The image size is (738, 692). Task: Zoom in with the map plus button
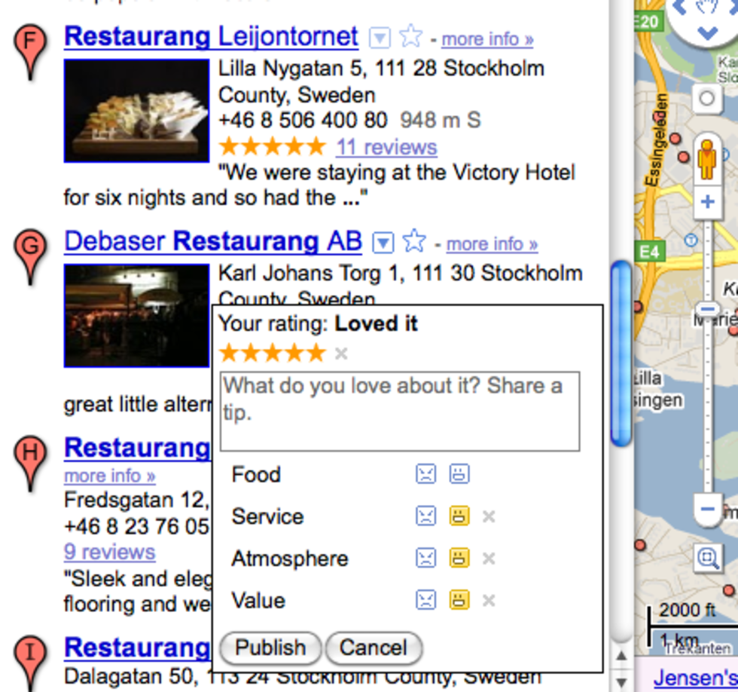pyautogui.click(x=707, y=202)
